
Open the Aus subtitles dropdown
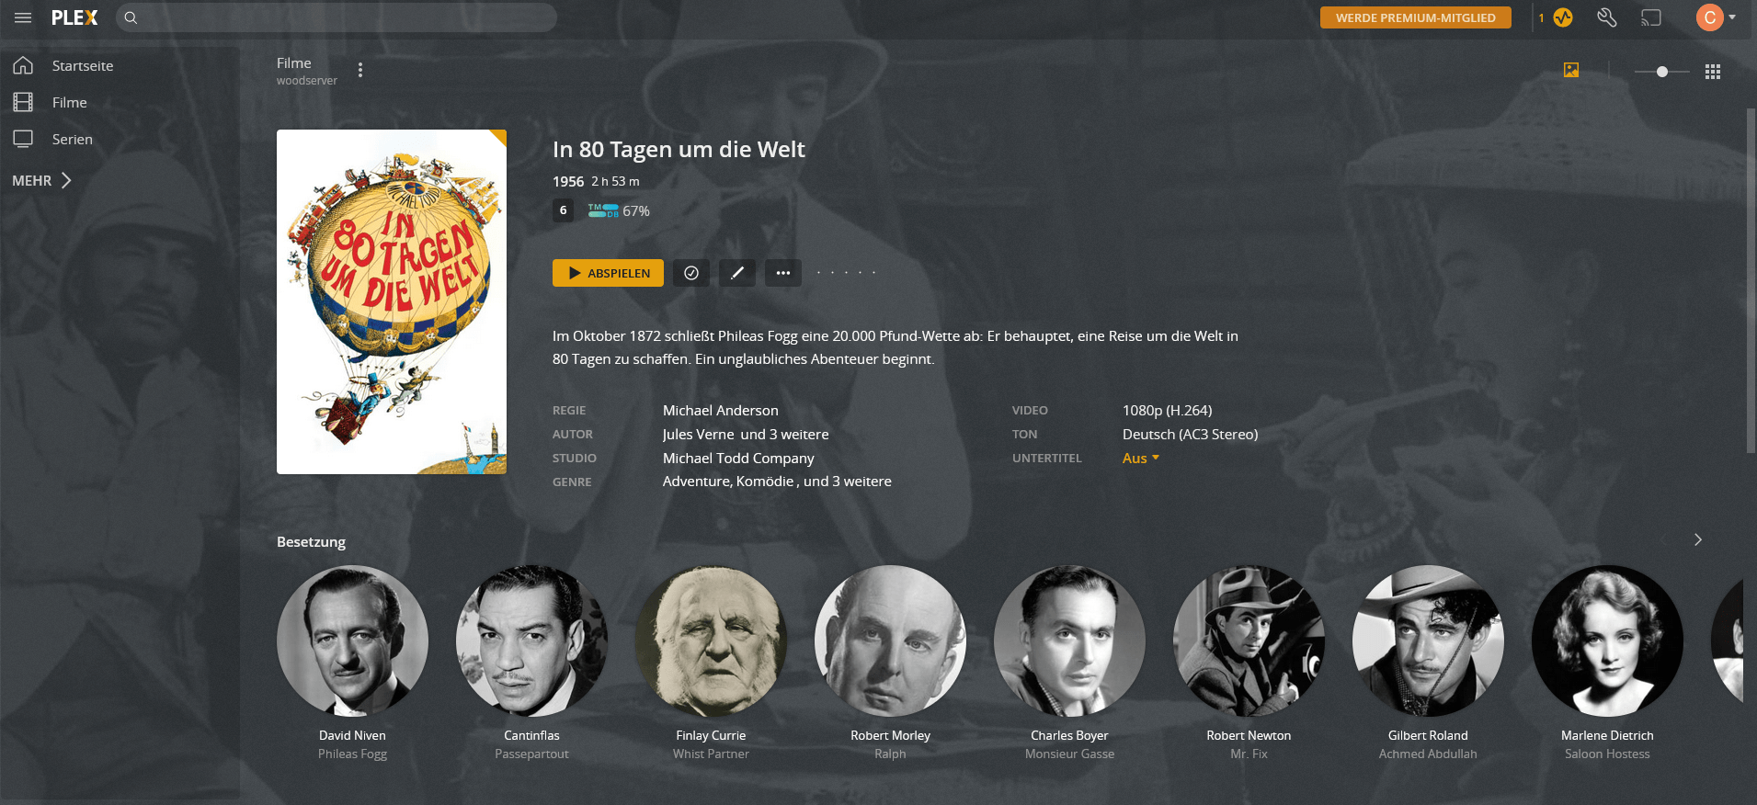[1141, 458]
